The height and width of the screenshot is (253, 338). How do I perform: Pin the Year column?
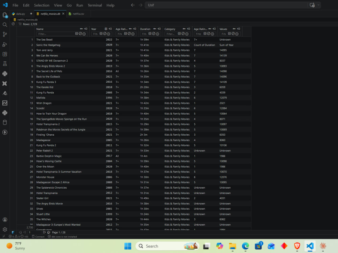click(111, 29)
